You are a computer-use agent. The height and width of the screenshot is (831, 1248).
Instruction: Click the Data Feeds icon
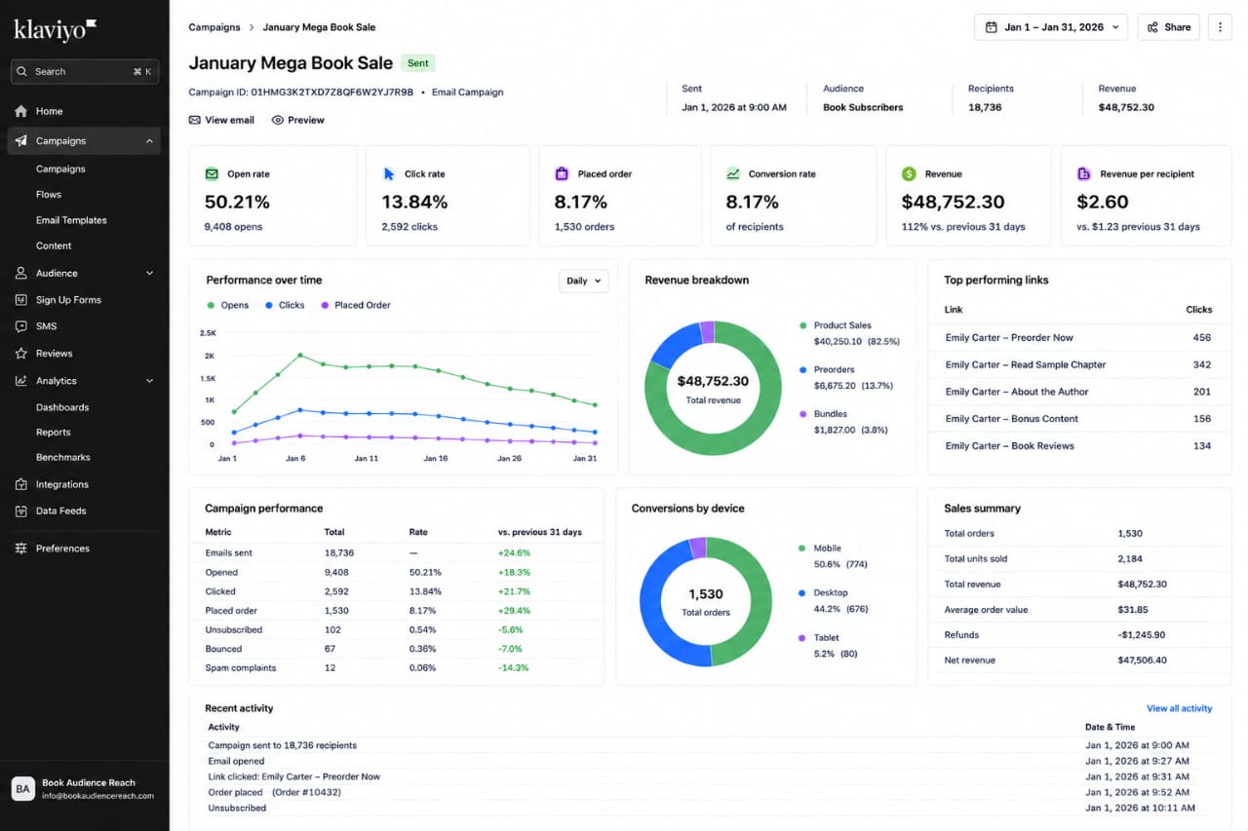pyautogui.click(x=20, y=510)
